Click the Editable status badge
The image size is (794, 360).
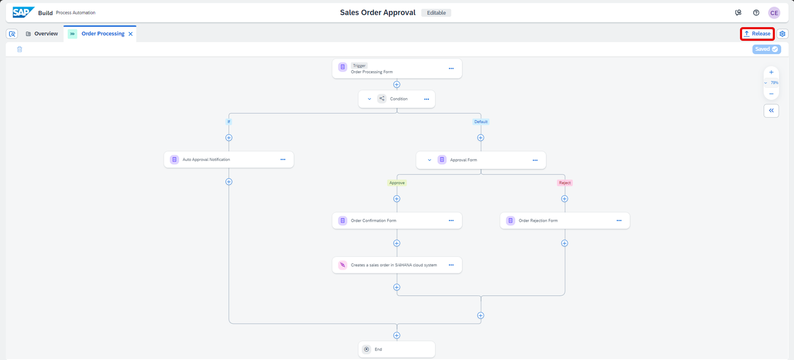click(x=436, y=13)
